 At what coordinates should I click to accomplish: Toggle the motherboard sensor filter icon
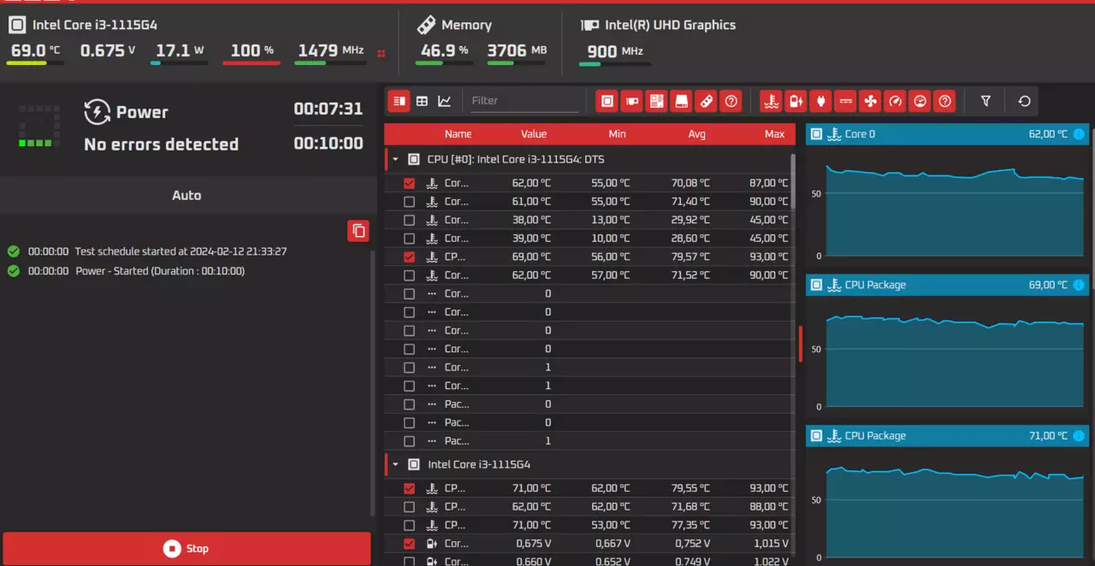[x=656, y=101]
